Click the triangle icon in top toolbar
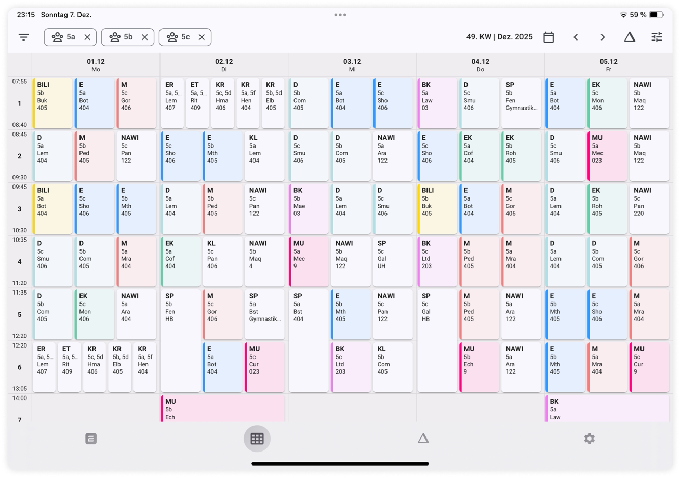Viewport: 681px width, 478px height. (x=630, y=37)
